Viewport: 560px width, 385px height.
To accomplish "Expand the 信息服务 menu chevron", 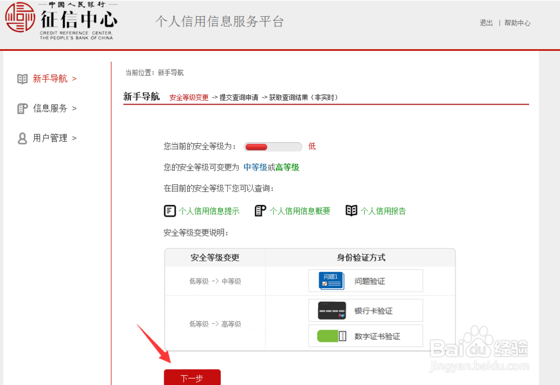I will (x=73, y=108).
